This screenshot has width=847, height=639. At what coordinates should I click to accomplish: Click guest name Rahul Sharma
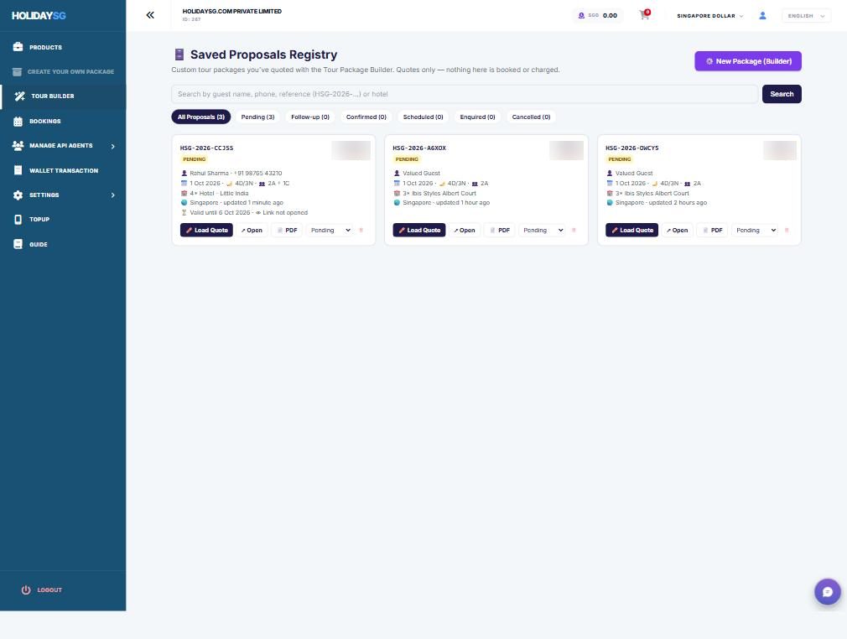pyautogui.click(x=209, y=174)
